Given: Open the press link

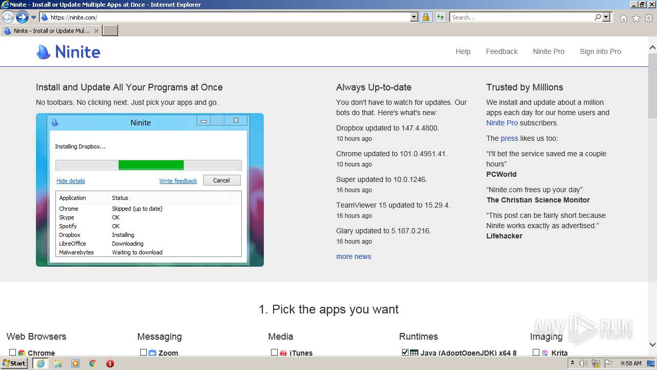Looking at the screenshot, I should point(509,138).
